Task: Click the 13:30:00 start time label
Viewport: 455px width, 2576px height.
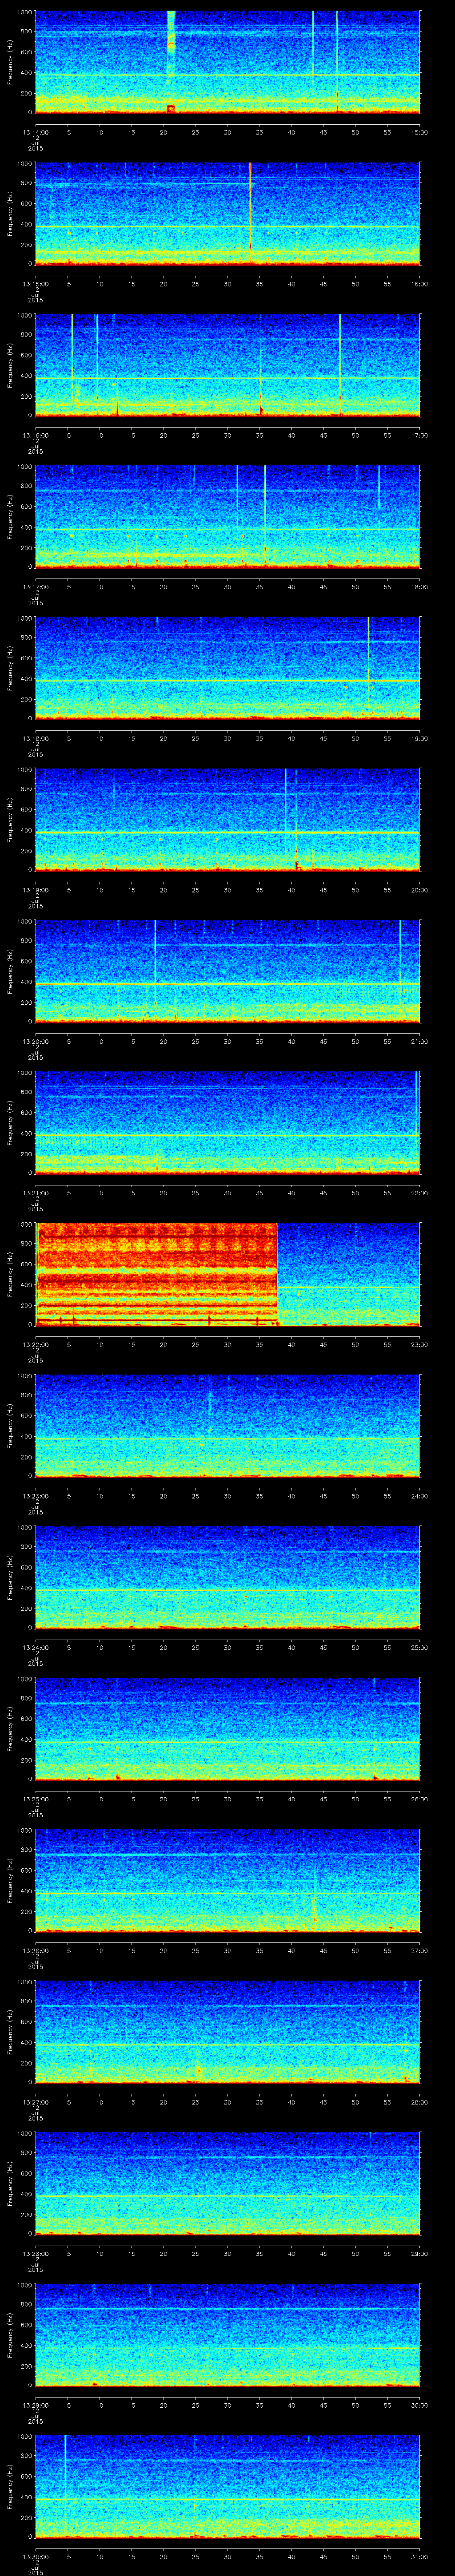Action: 36,2557
